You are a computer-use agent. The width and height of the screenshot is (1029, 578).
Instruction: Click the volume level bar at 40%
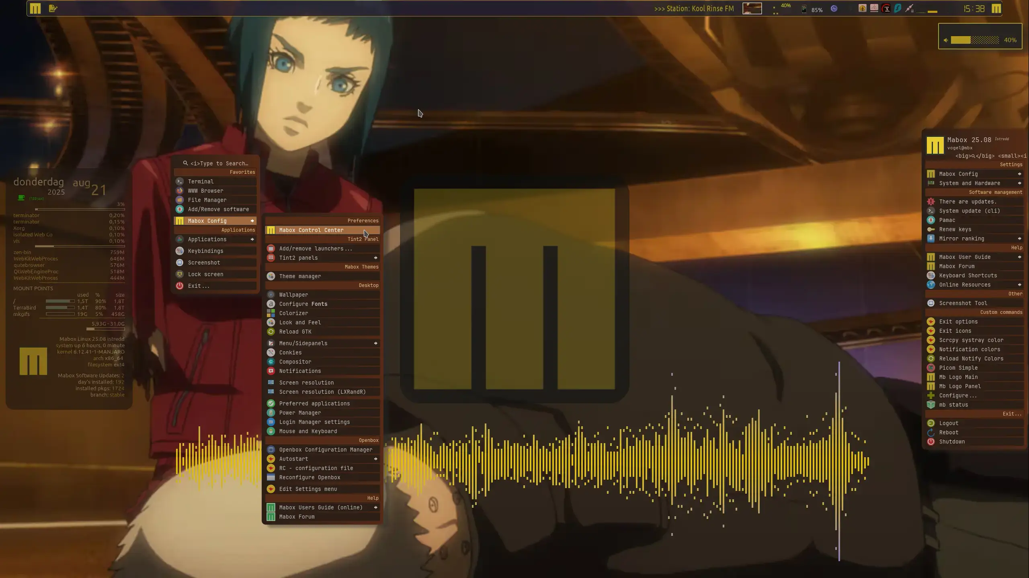pos(974,40)
